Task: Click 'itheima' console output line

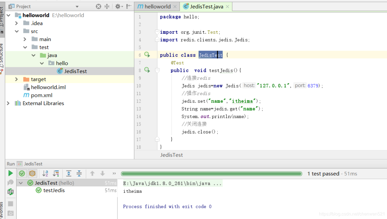Action: [132, 191]
